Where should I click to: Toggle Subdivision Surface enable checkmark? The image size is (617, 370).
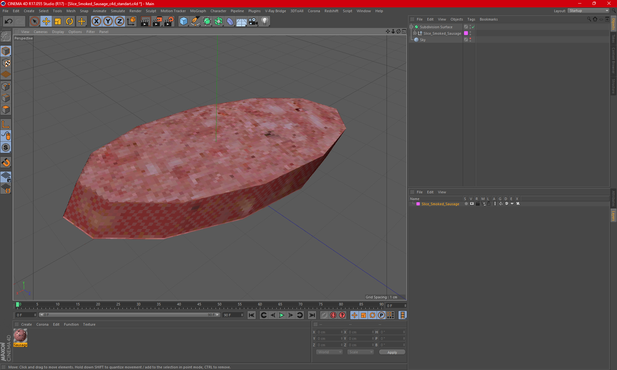pos(473,27)
